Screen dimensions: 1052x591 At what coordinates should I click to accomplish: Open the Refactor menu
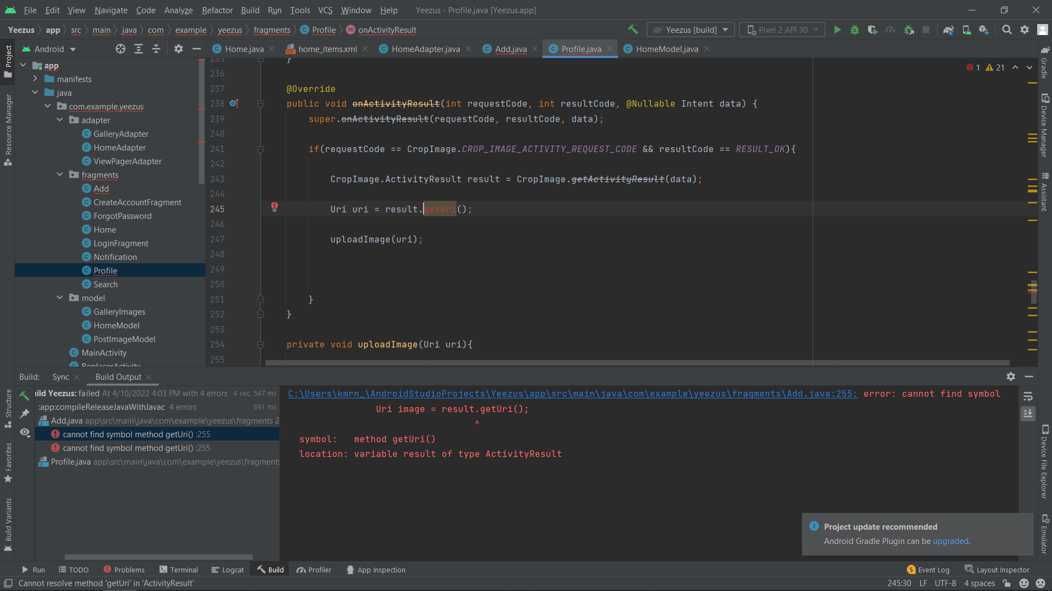click(217, 10)
